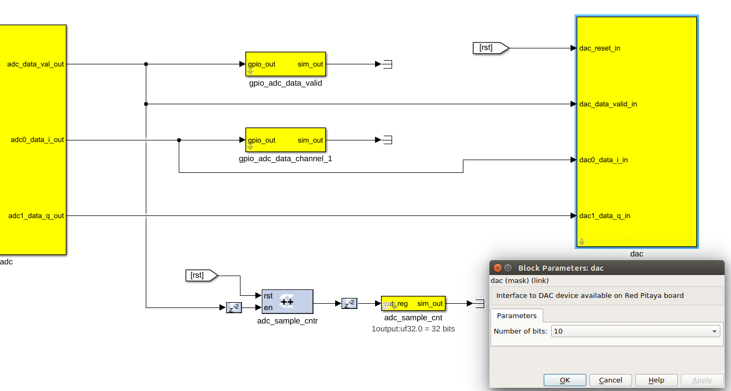Image resolution: width=731 pixels, height=391 pixels.
Task: Open the Number of bits dropdown
Action: [715, 331]
